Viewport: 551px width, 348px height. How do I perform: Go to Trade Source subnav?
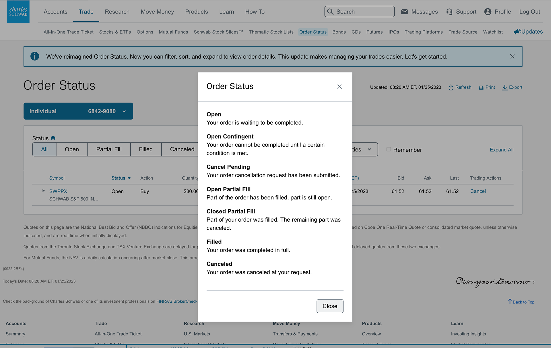pyautogui.click(x=463, y=32)
